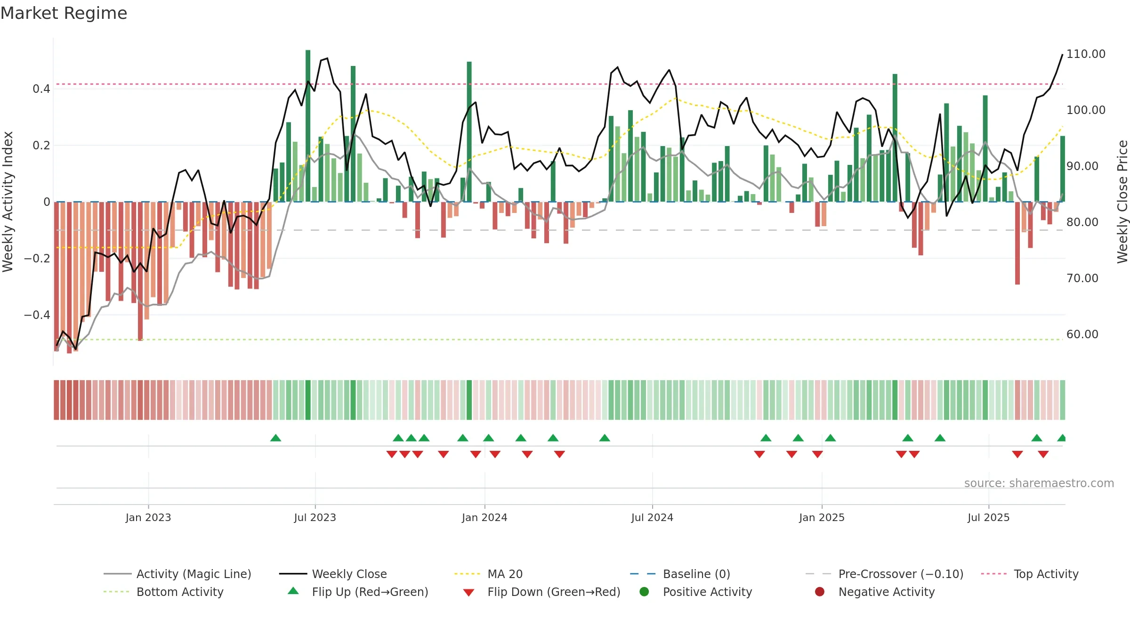Screen dimensions: 1130x636
Task: Click the last Flip Down marker after Jul 2025
Action: click(1043, 454)
